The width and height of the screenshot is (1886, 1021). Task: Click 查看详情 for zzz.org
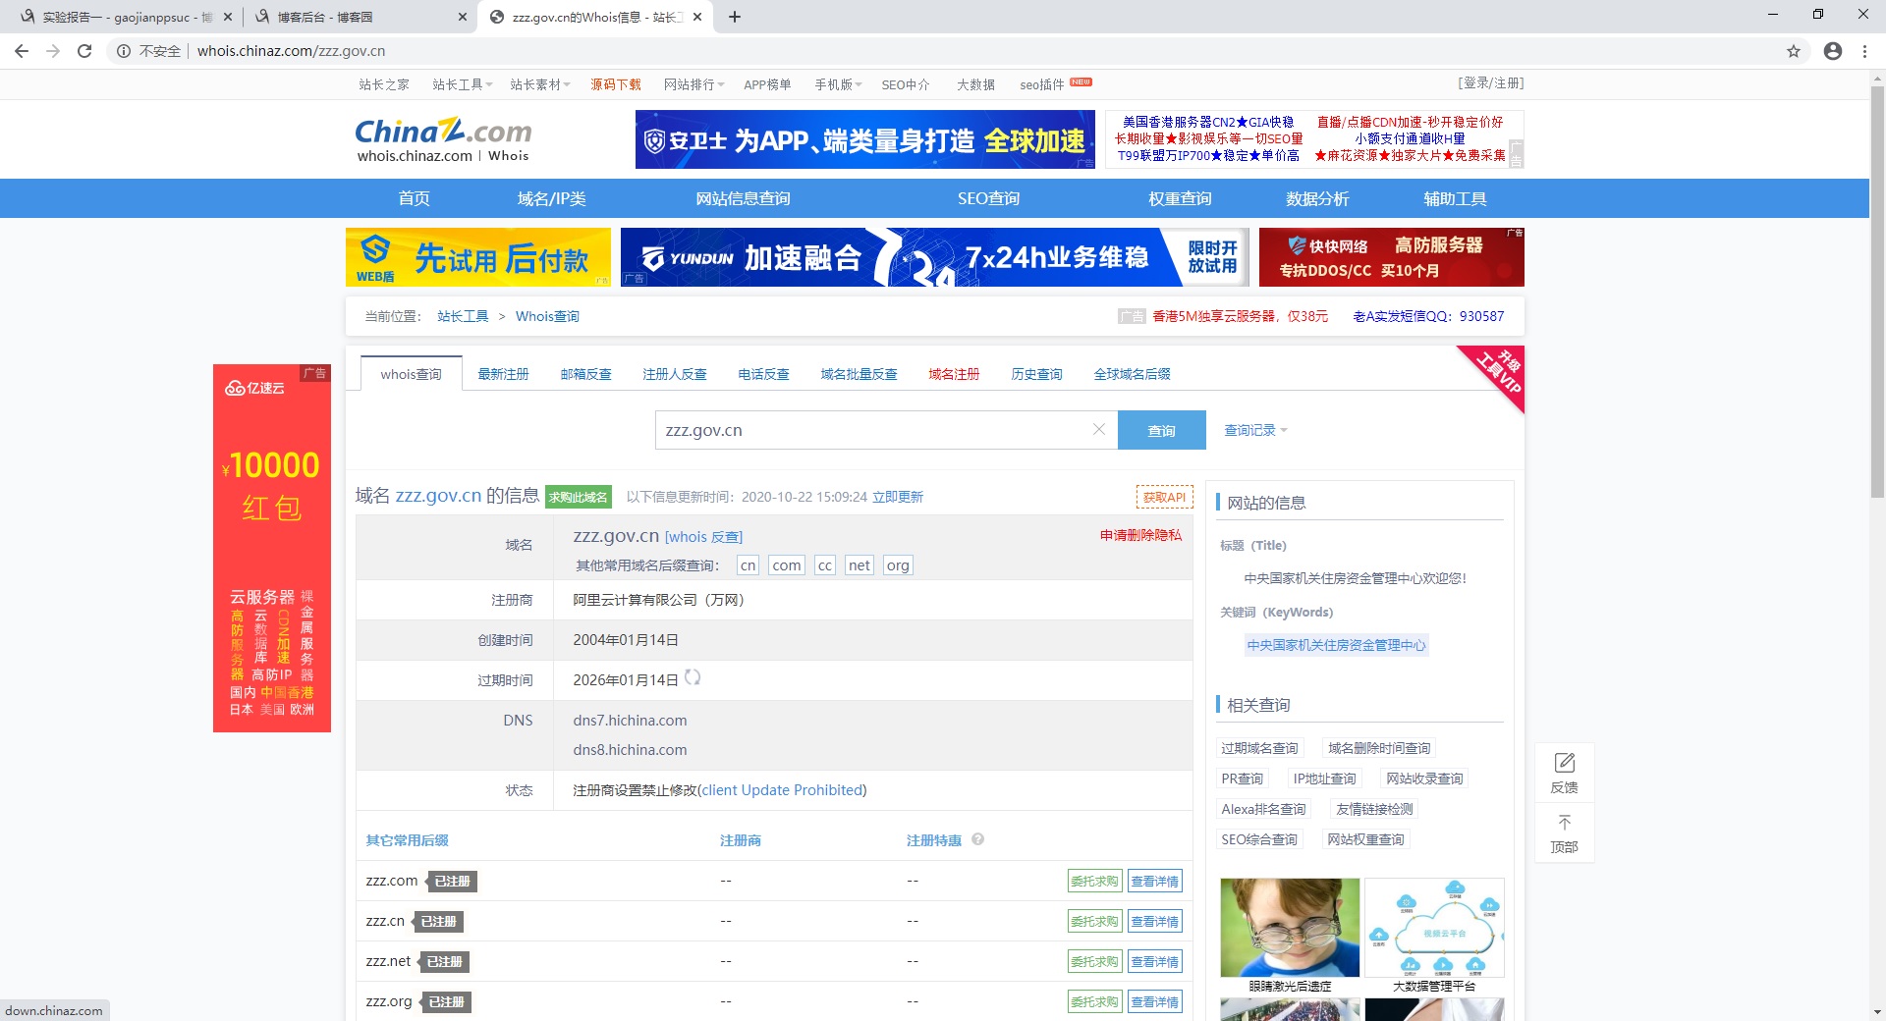(1155, 1002)
